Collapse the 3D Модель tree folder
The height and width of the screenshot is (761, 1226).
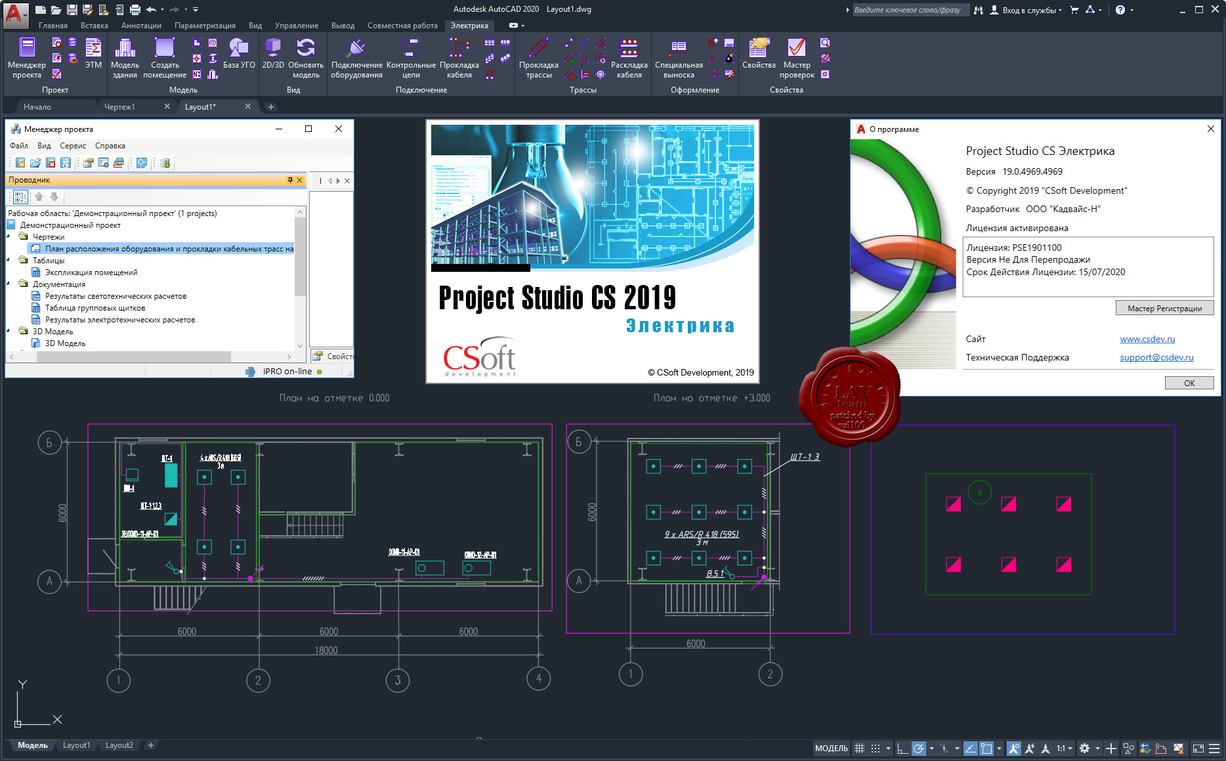coord(9,331)
